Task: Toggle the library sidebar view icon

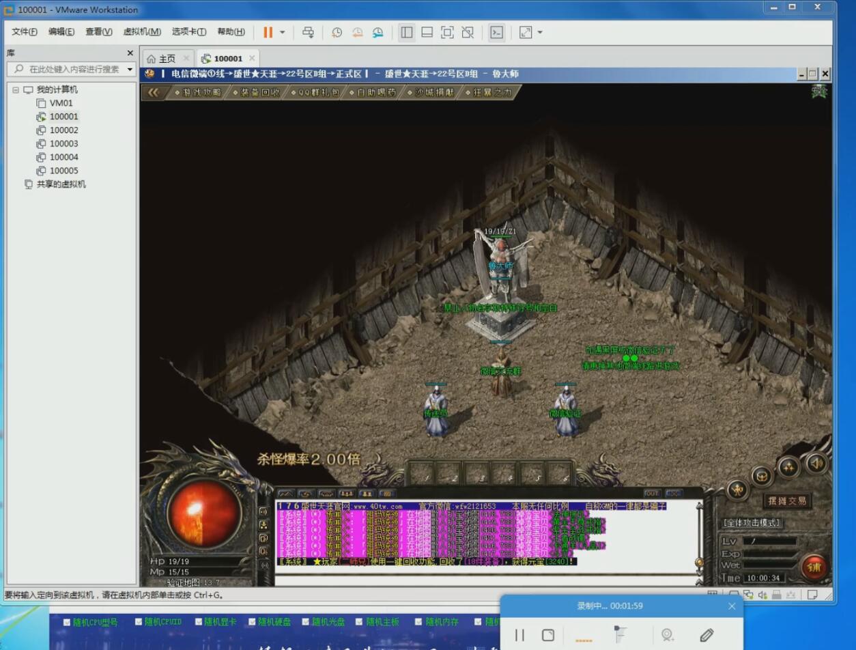Action: [407, 32]
